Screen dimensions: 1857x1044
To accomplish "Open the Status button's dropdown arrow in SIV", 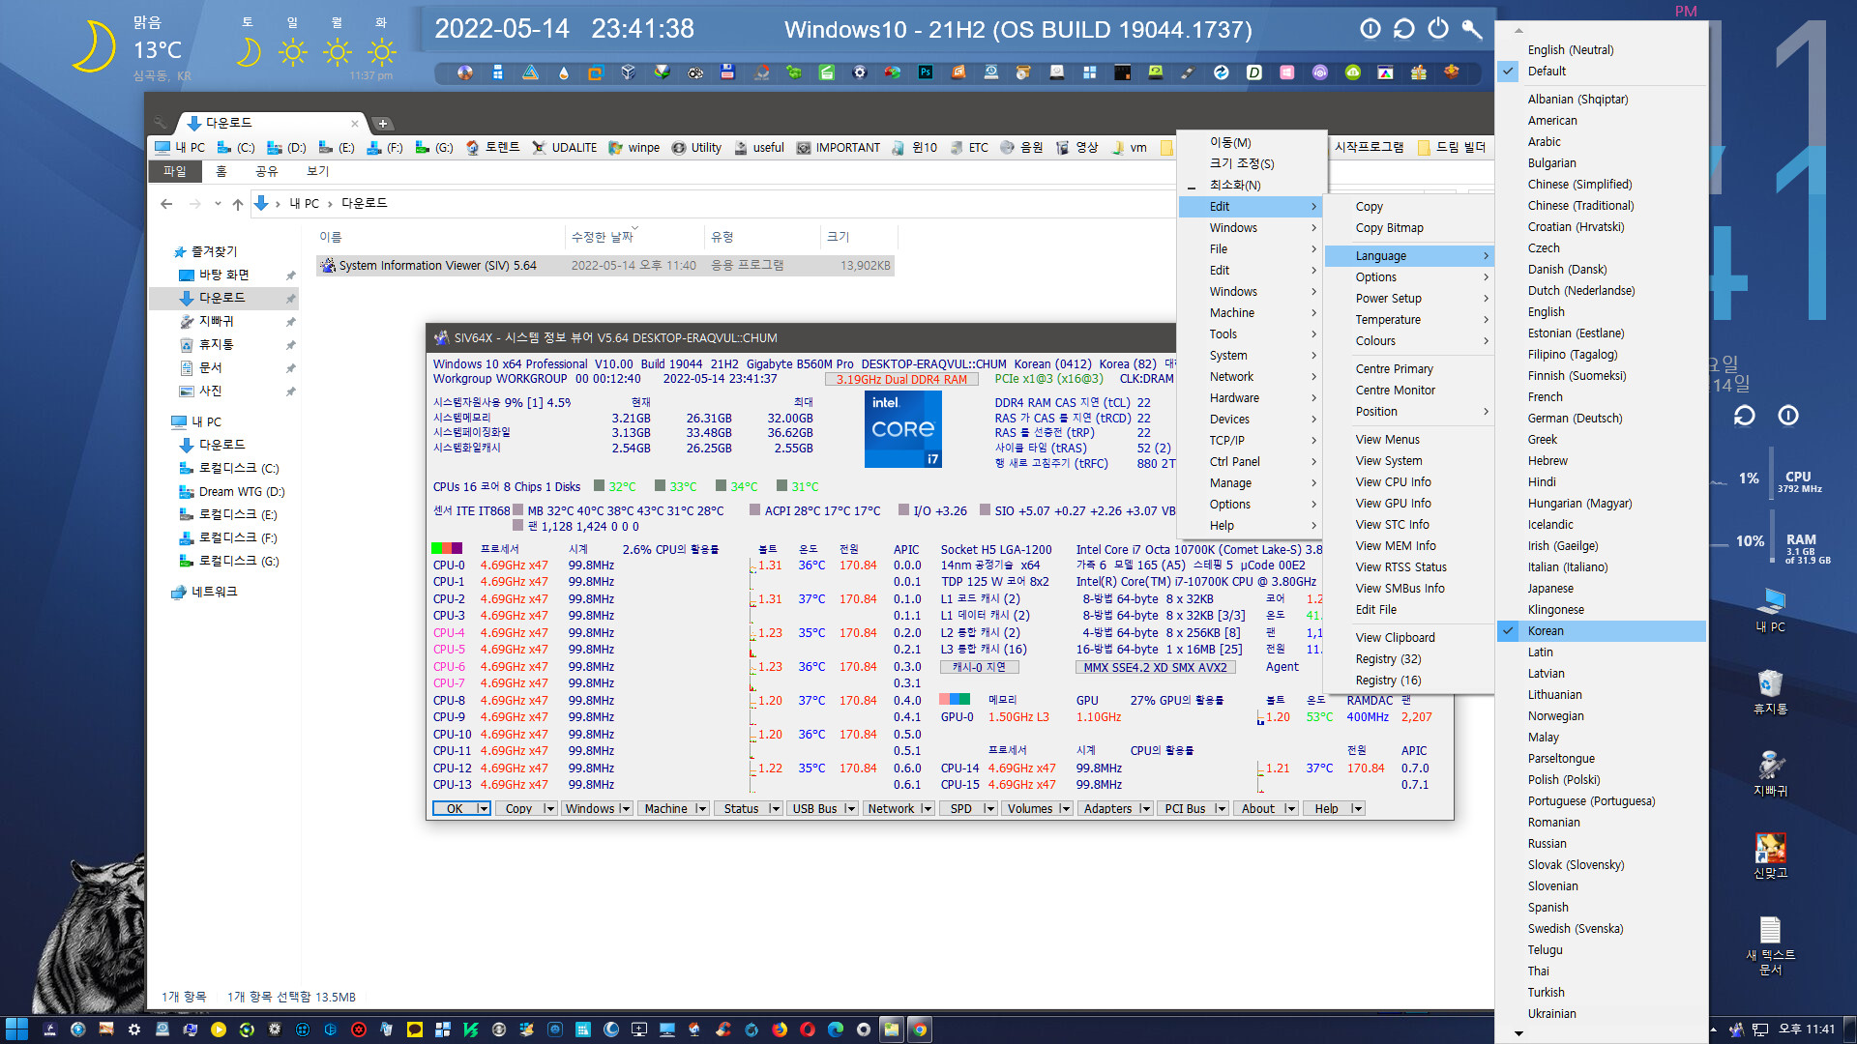I will (x=775, y=809).
